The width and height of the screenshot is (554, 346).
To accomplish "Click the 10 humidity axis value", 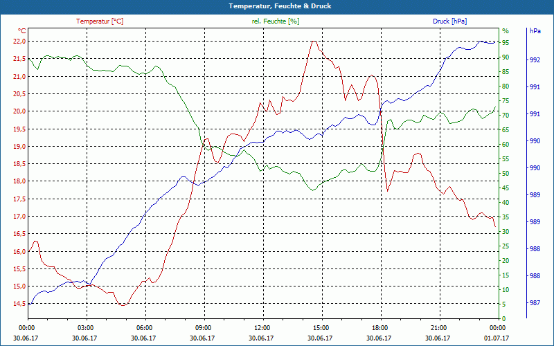I will (x=506, y=290).
